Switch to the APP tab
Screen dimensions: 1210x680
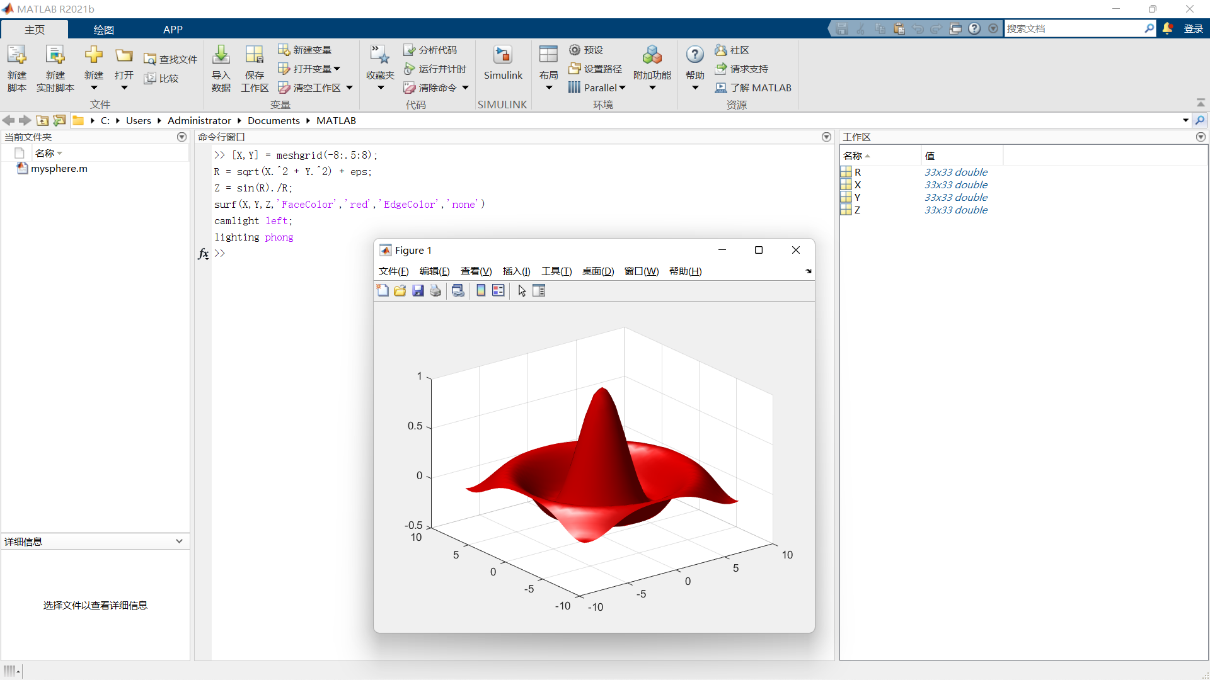[173, 30]
